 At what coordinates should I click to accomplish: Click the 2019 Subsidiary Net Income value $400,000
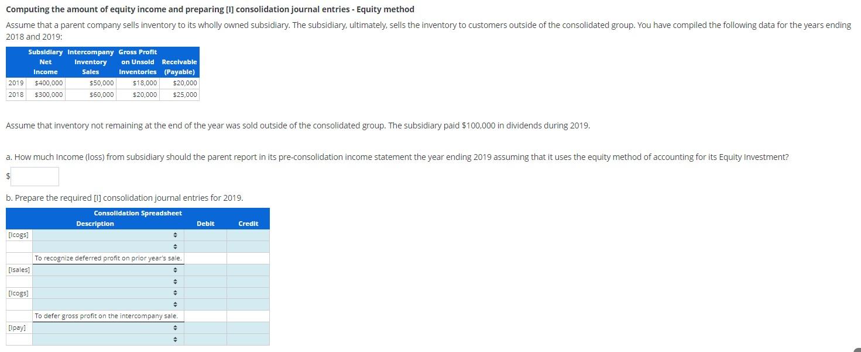48,83
